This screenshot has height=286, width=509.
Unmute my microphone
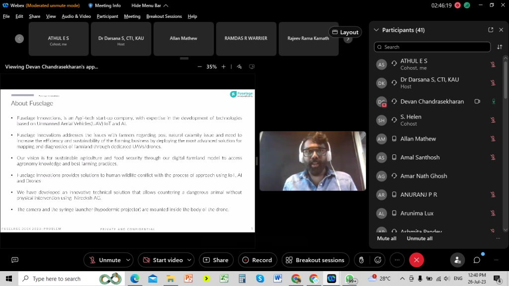(104, 260)
